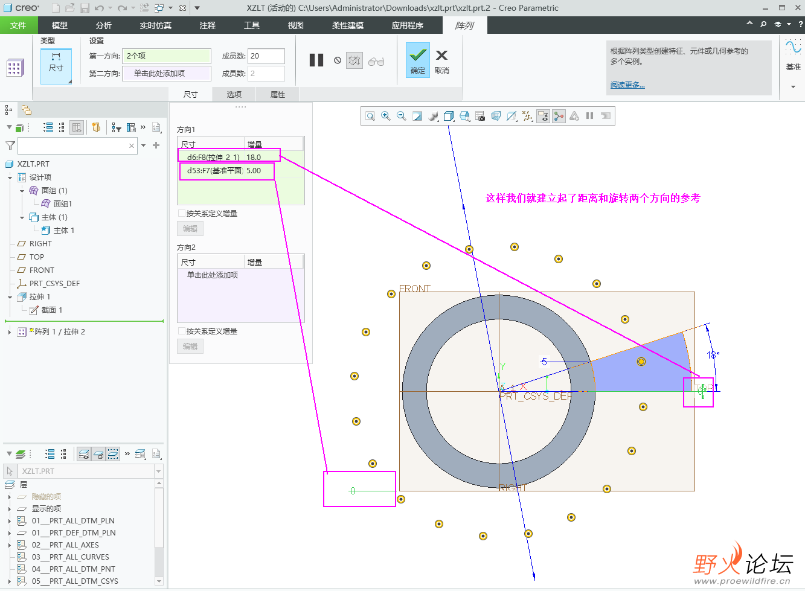Click the Refit view icon
The height and width of the screenshot is (591, 805).
pos(370,116)
